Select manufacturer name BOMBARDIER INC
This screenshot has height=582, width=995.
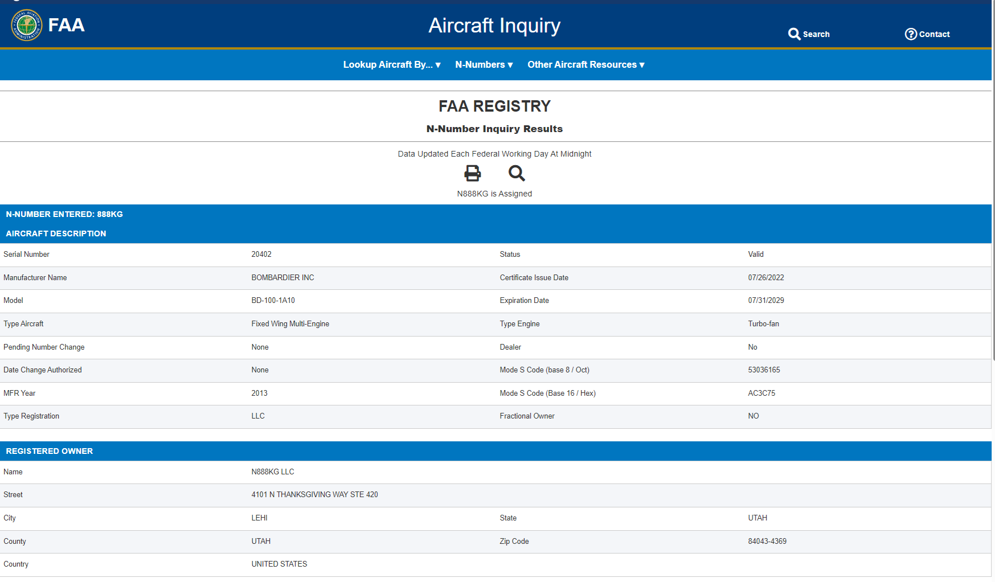click(283, 278)
